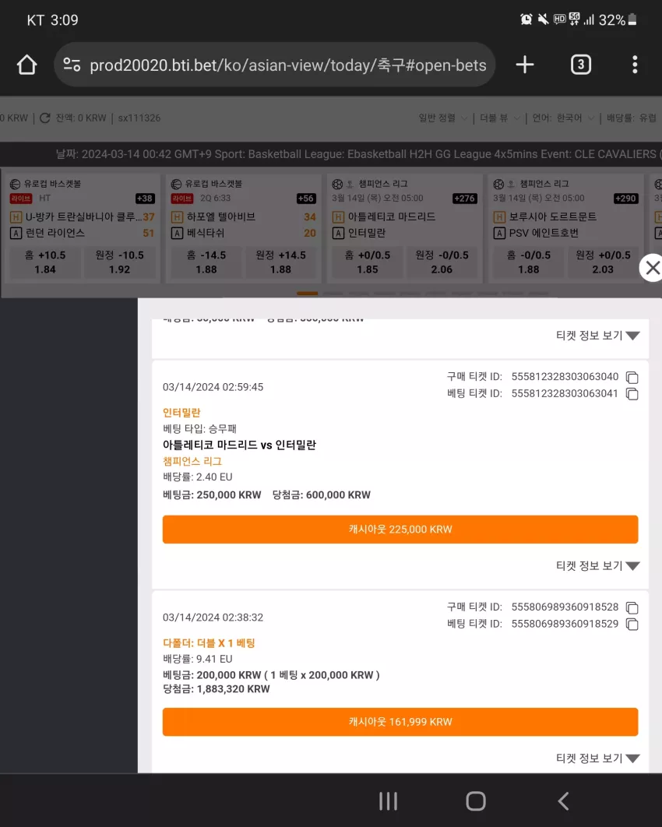Click timestamp 03/14/2024 02:59:45
Viewport: 662px width, 827px height.
coord(213,387)
